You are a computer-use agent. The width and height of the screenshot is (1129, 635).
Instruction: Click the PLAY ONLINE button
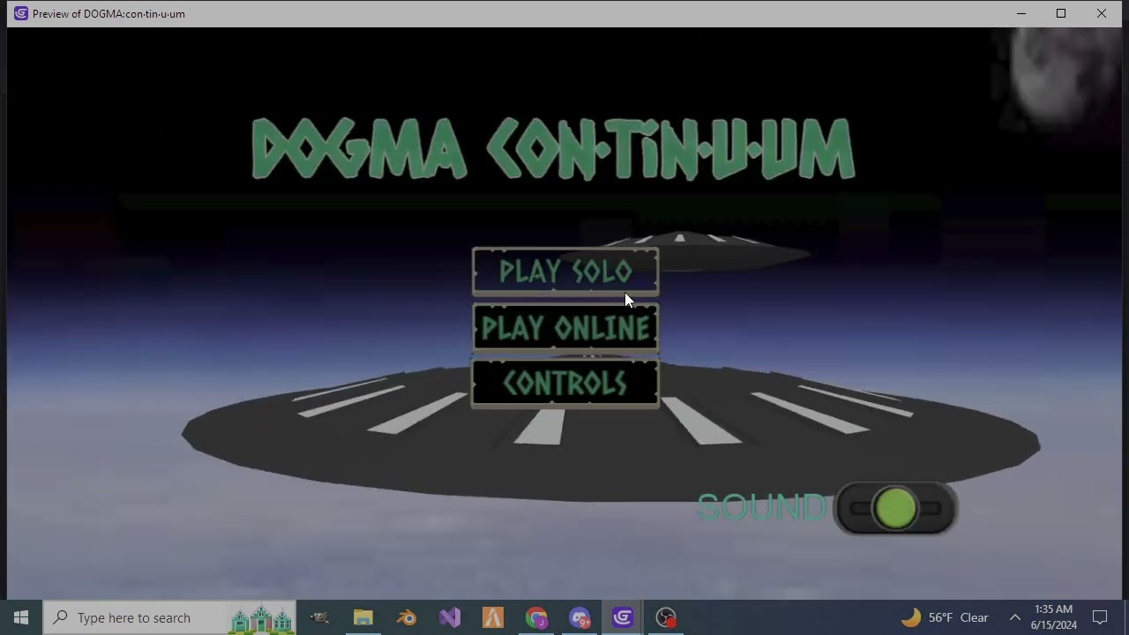point(565,328)
